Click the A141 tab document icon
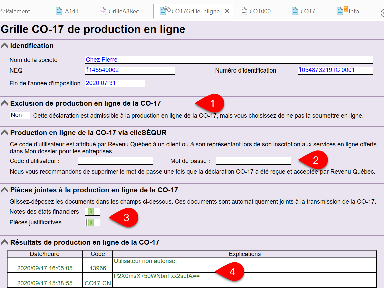This screenshot has height=288, width=384. [x=59, y=11]
